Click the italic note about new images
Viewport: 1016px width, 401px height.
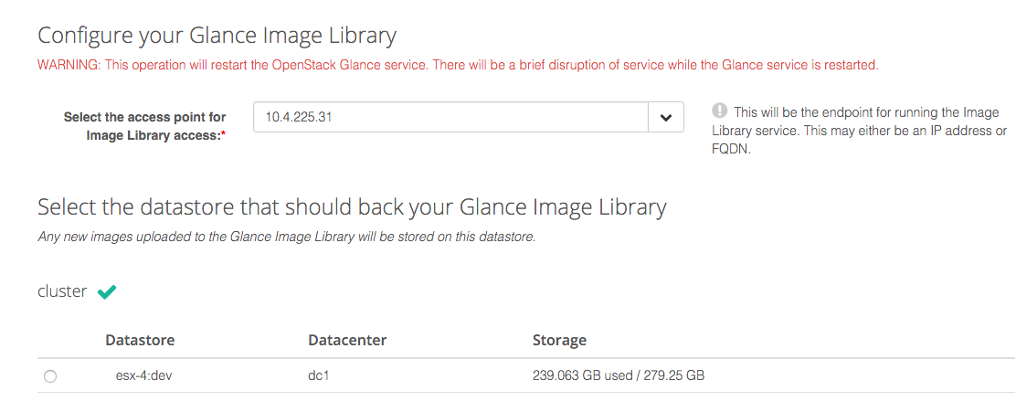point(286,237)
